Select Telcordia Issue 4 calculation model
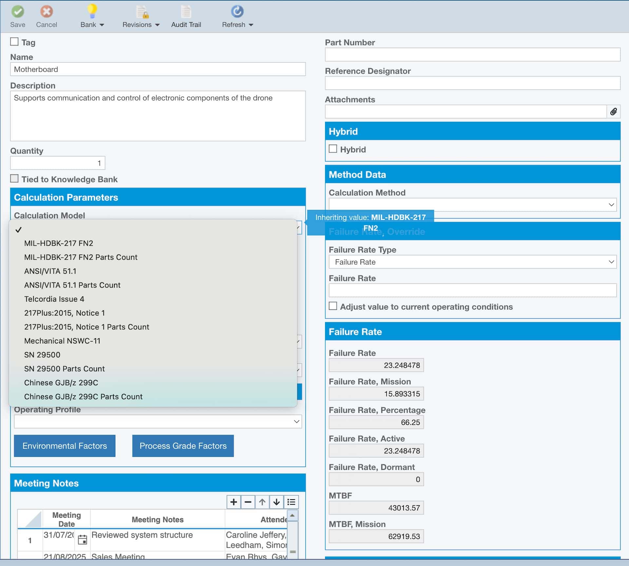Image resolution: width=629 pixels, height=566 pixels. [54, 299]
